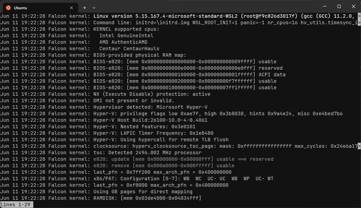Viewport: 361px width, 208px height.
Task: Click the truncation arrow on Linux version line
Action: coord(359,16)
